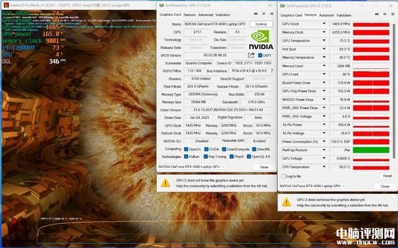Click the Lookup button
Screen dimensions: 398x248
[x=261, y=24]
